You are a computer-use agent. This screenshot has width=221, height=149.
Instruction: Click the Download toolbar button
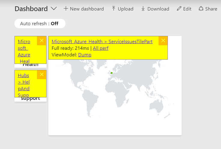click(155, 9)
